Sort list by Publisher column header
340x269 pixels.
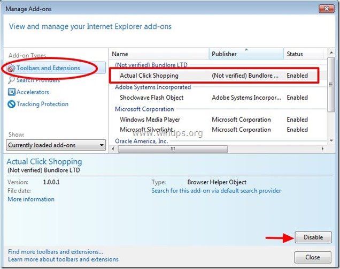246,54
